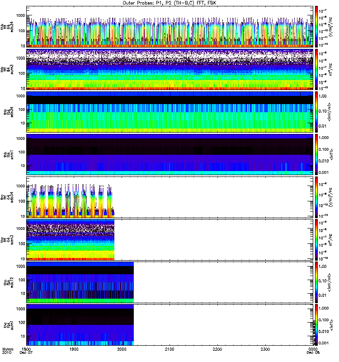
Task: Click the '2100' time axis label
Action: click(x=169, y=349)
